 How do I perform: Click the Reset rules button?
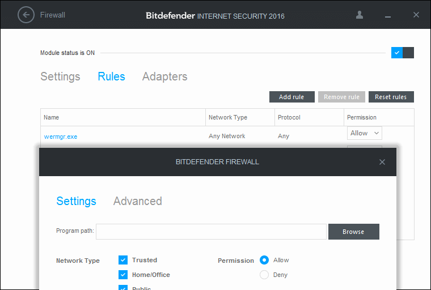391,97
